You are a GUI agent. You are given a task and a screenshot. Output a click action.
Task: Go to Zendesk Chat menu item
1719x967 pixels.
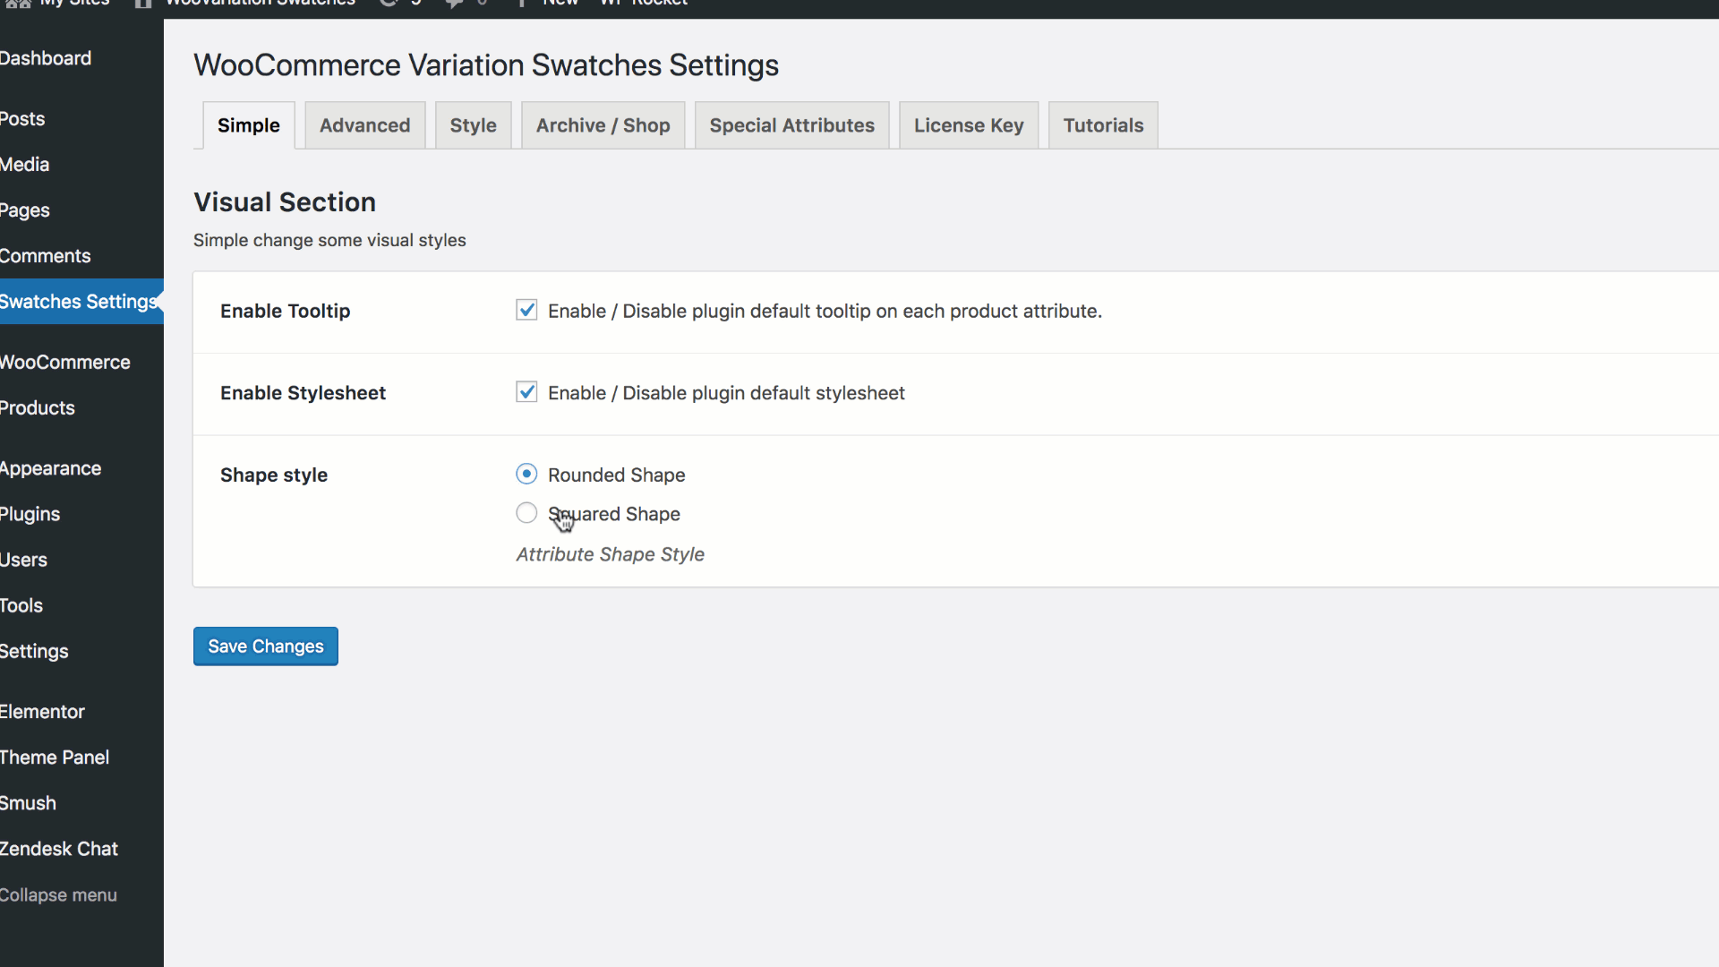(59, 849)
